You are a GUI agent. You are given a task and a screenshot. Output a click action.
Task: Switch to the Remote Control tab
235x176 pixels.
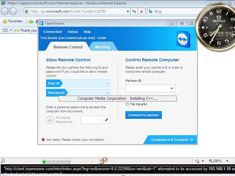tap(68, 47)
